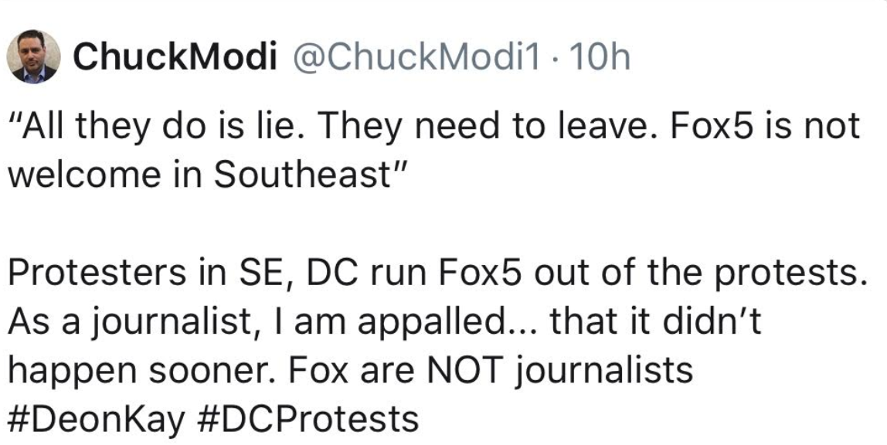Open ChuckModi's profile picture
Screen dimensions: 887x445
(33, 57)
